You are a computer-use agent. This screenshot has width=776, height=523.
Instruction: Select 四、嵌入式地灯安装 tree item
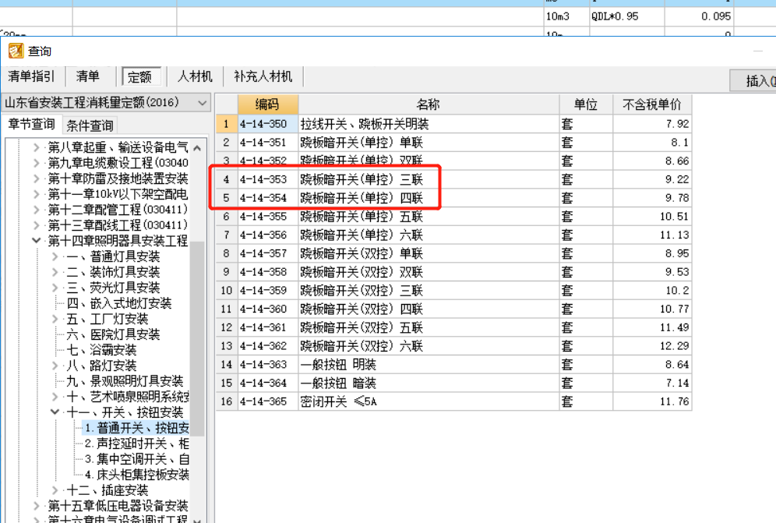(118, 303)
